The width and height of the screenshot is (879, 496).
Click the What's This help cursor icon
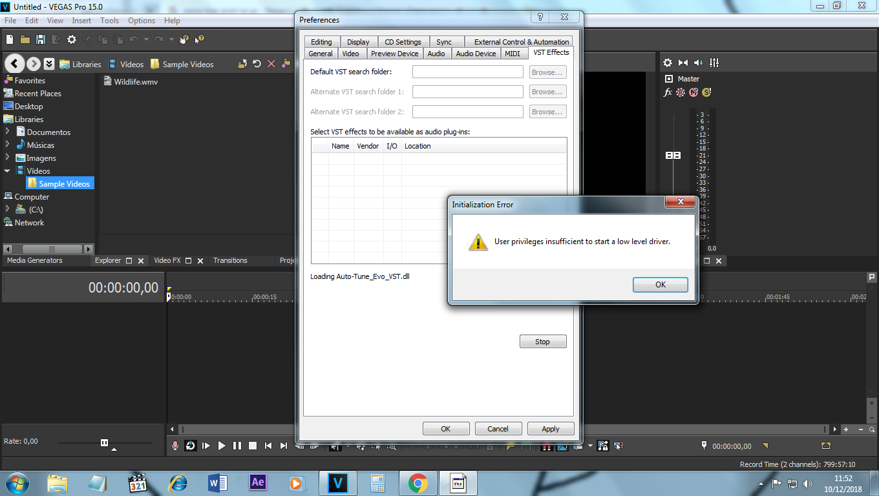pos(199,39)
